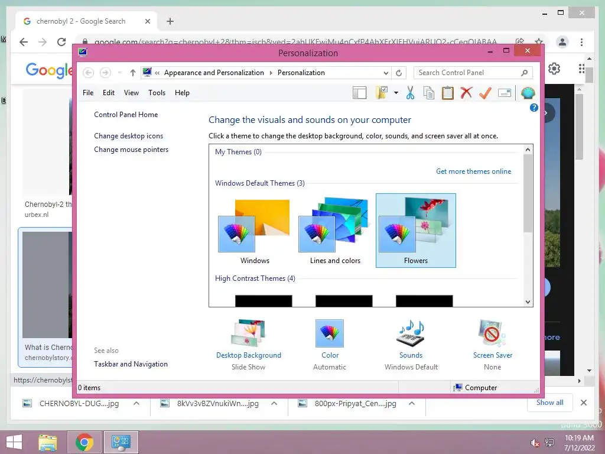605x454 pixels.
Task: Open Google apps grid icon
Action: tap(582, 69)
